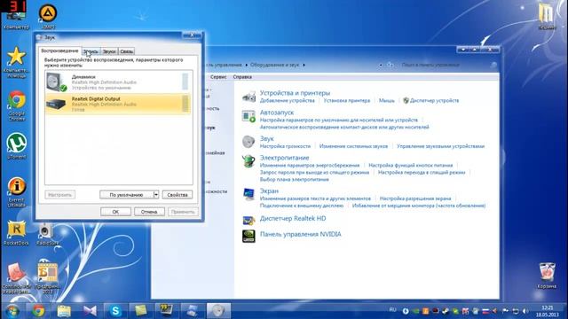Launch Chrome from the taskbar

[38, 311]
